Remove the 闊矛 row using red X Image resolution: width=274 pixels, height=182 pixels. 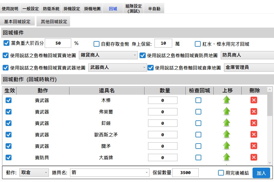[254, 146]
